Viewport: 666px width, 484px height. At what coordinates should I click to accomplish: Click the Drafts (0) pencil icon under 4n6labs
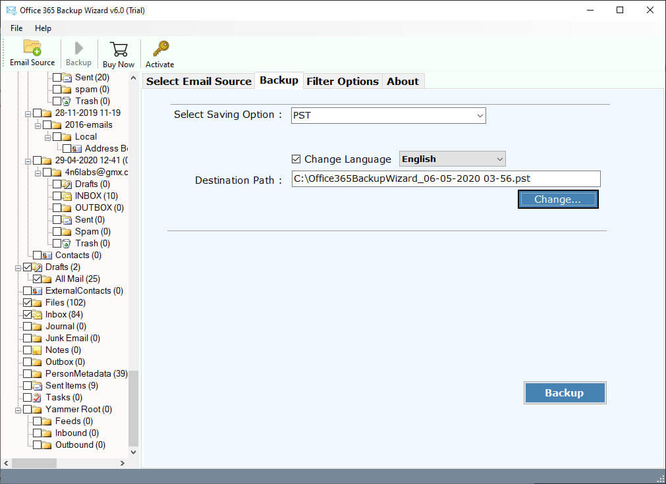(x=67, y=184)
